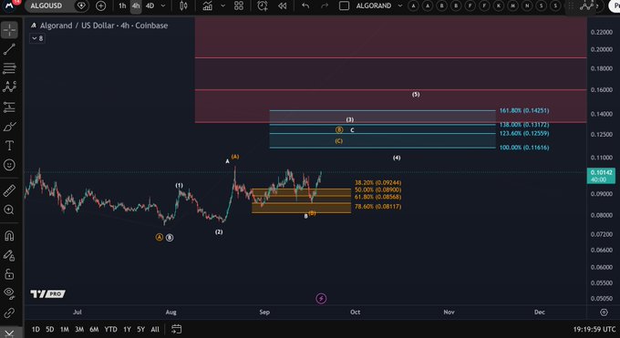Select the trend line drawing tool

click(x=9, y=49)
